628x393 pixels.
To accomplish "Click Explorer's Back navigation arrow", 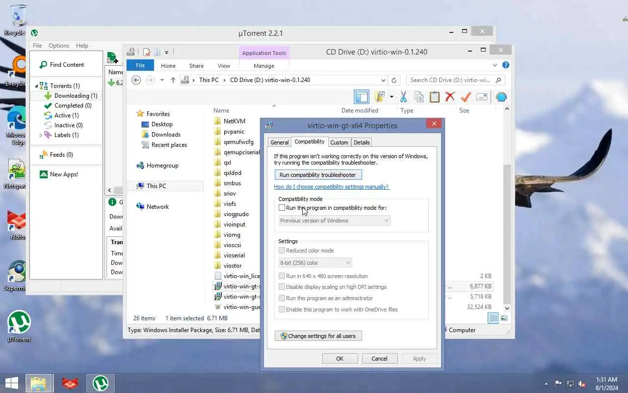I will (136, 80).
